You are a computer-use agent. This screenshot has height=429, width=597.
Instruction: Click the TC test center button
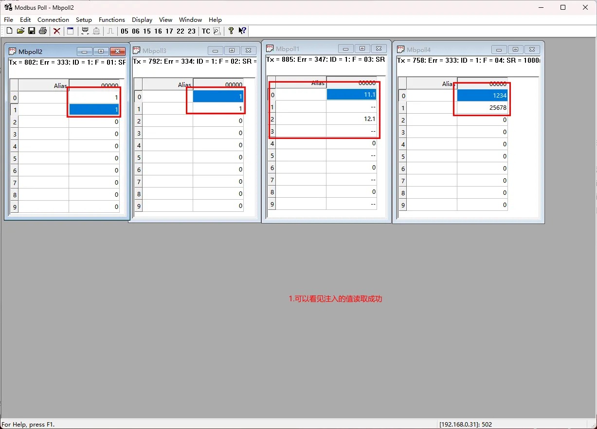pos(206,31)
